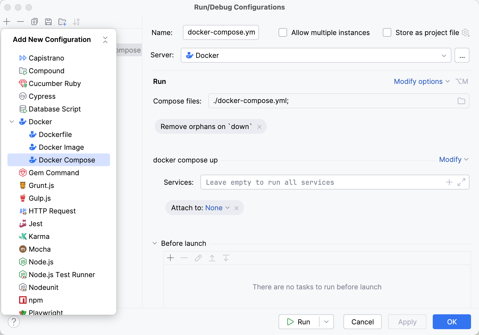
Task: Confirm changes with the OK button
Action: 452,322
